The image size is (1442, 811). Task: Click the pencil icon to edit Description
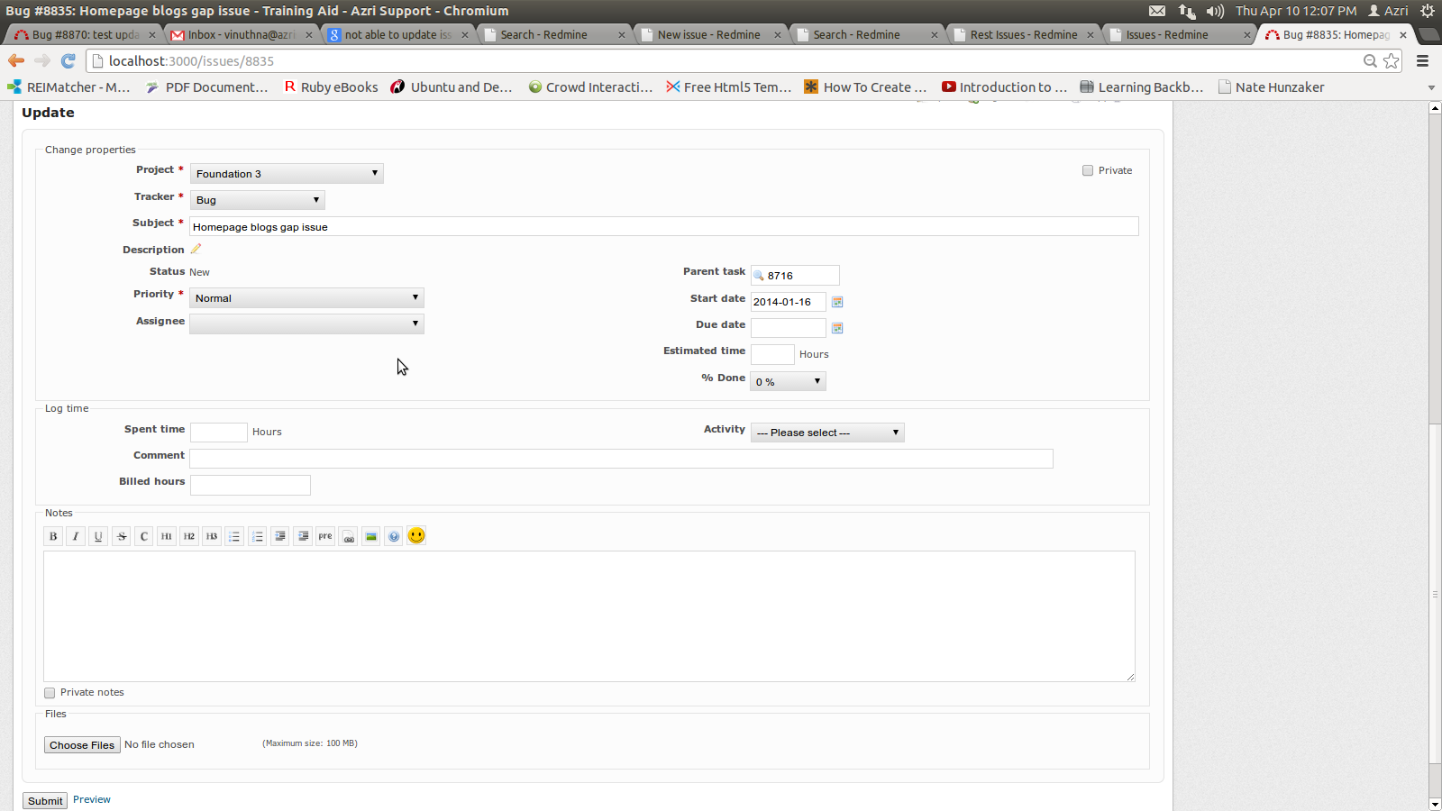tap(196, 250)
